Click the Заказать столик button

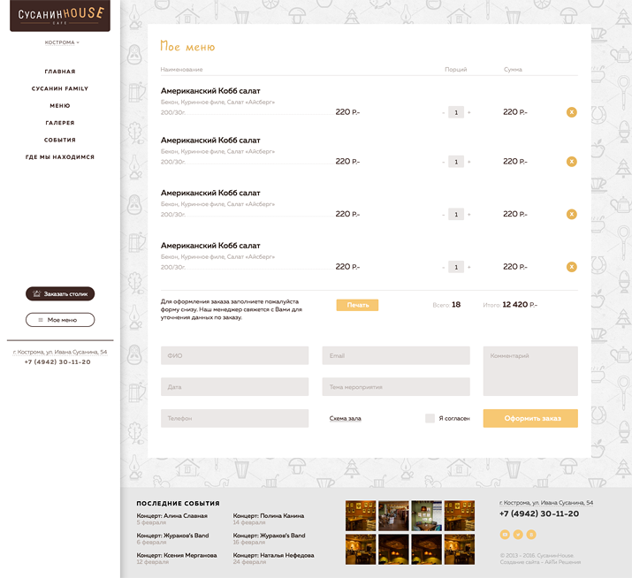pos(60,294)
